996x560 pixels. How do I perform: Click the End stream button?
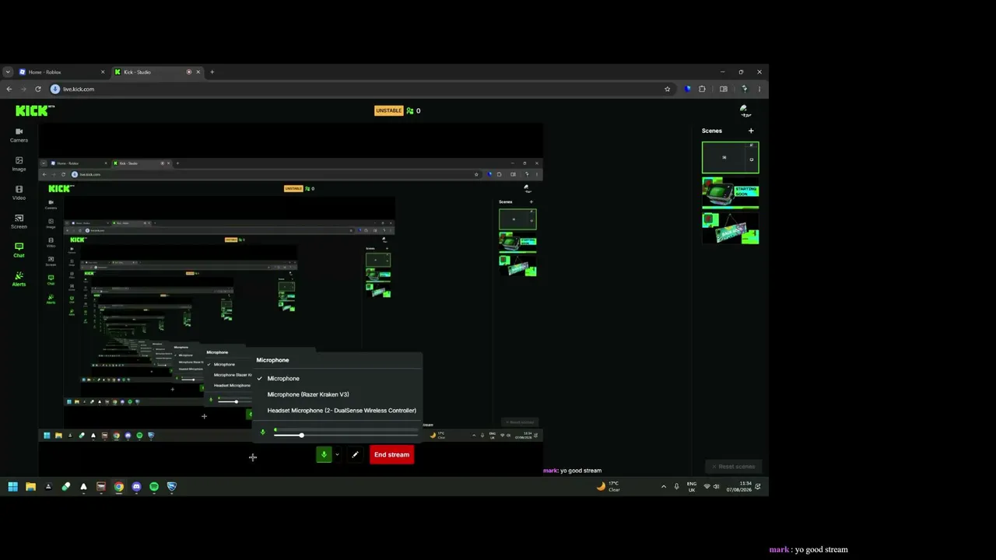pos(391,455)
